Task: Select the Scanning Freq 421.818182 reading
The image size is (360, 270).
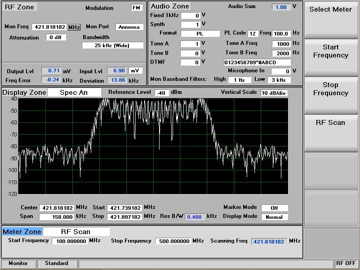Action: click(269, 242)
